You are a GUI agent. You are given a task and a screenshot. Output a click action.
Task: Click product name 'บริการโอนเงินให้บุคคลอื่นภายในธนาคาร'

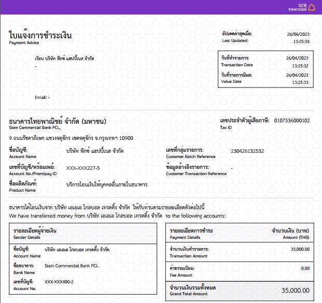[x=107, y=184]
